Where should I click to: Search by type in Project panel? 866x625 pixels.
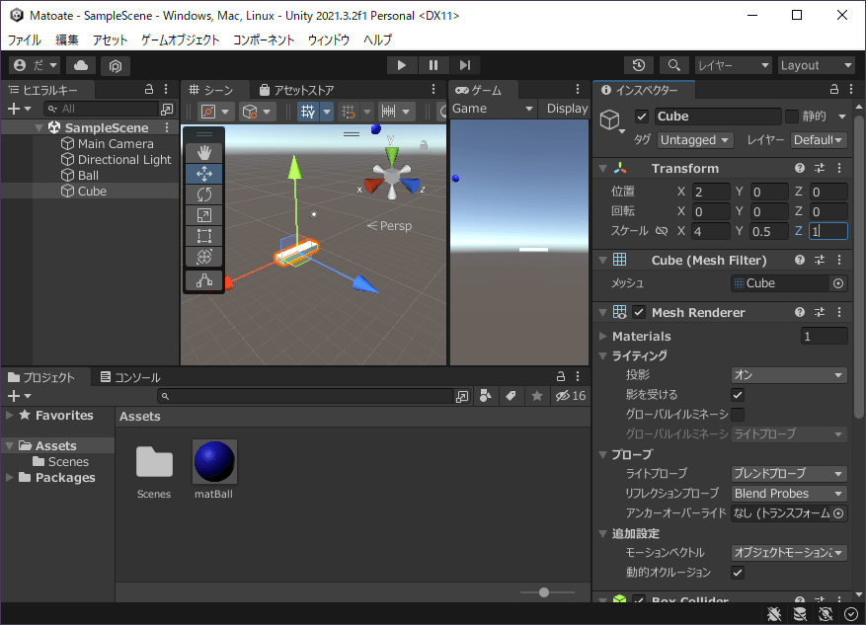(x=486, y=395)
